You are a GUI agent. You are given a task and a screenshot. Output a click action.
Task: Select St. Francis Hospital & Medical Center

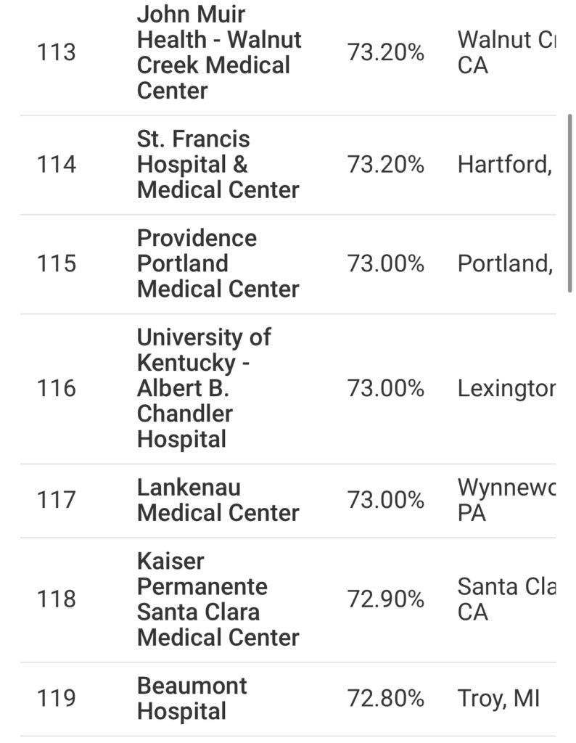pos(218,165)
